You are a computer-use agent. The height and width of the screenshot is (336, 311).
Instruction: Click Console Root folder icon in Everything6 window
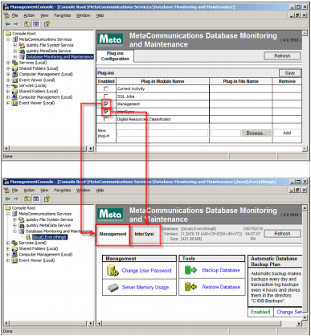[8, 208]
